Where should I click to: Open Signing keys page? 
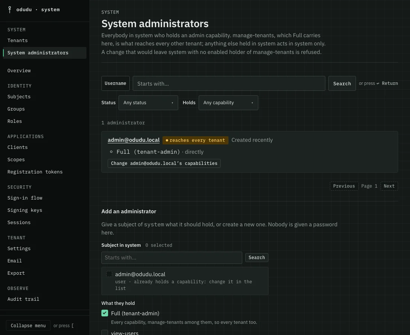coord(25,210)
